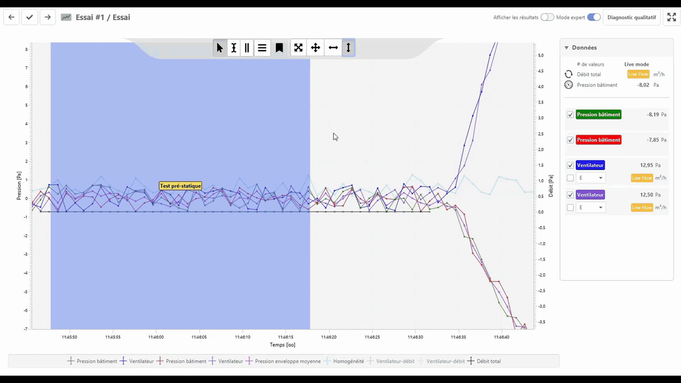Enable the checkbox under blue Ventilateur
The height and width of the screenshot is (383, 681).
(x=570, y=178)
